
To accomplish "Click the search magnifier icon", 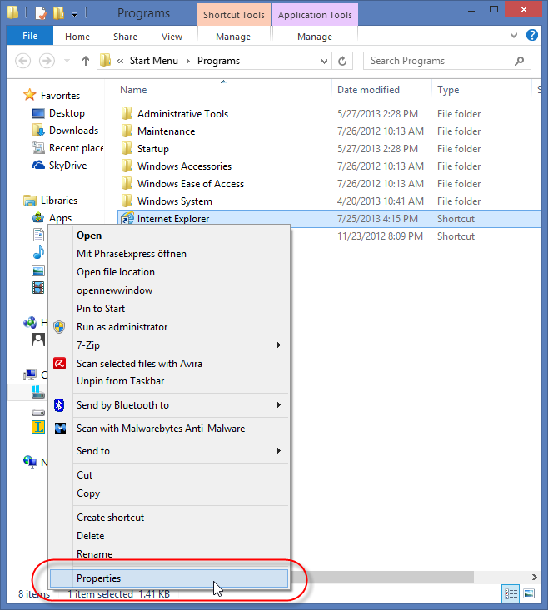I will pyautogui.click(x=519, y=61).
